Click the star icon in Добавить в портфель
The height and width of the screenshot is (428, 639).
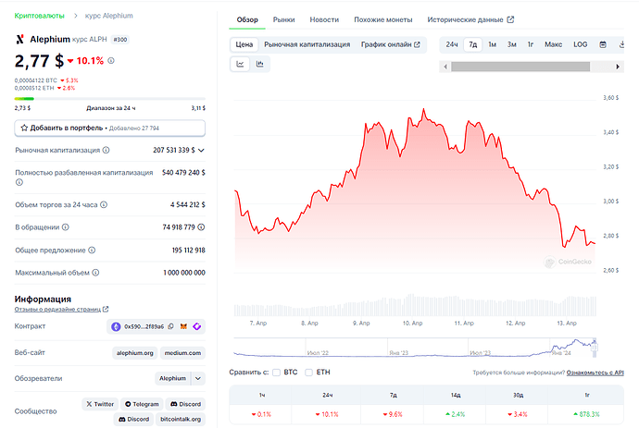(24, 128)
